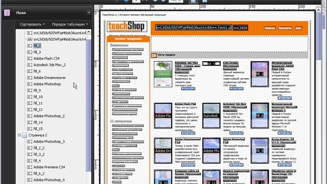Collapse the Поля panel with the arrow button
This screenshot has height=184, width=327.
pos(89,13)
